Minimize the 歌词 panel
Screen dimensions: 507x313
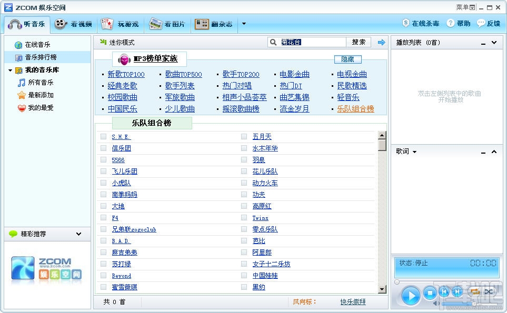pos(483,152)
